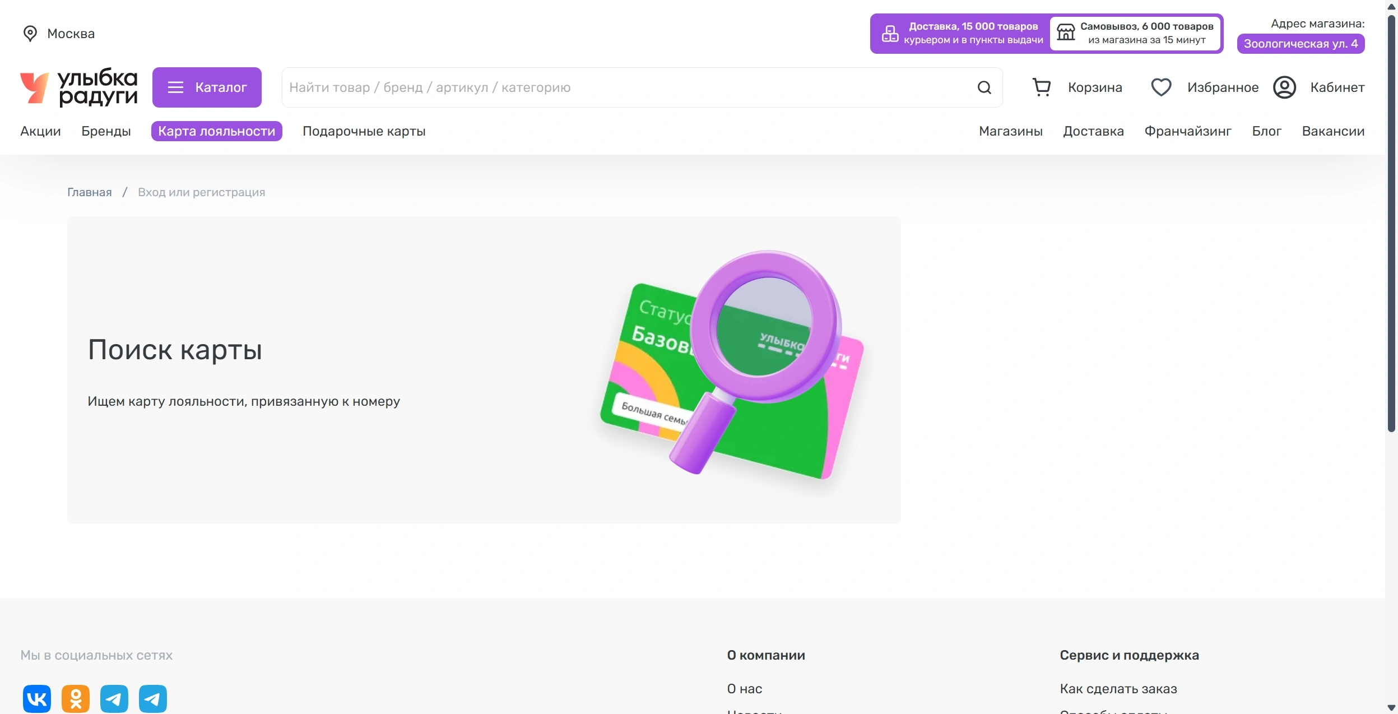Image resolution: width=1398 pixels, height=714 pixels.
Task: Open footer link Как сделать заказ
Action: [1118, 689]
